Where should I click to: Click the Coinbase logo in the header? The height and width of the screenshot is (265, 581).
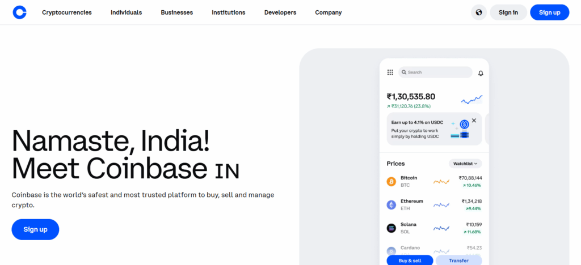point(20,12)
